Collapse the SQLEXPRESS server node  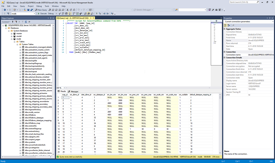[x=3, y=25]
